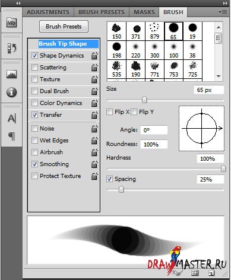Collapse the panel with right double arrows
Screen dimensions: 231x280
coord(225,3)
